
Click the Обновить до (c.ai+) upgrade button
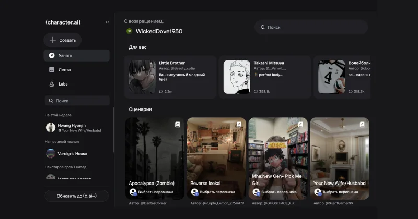[76, 196]
